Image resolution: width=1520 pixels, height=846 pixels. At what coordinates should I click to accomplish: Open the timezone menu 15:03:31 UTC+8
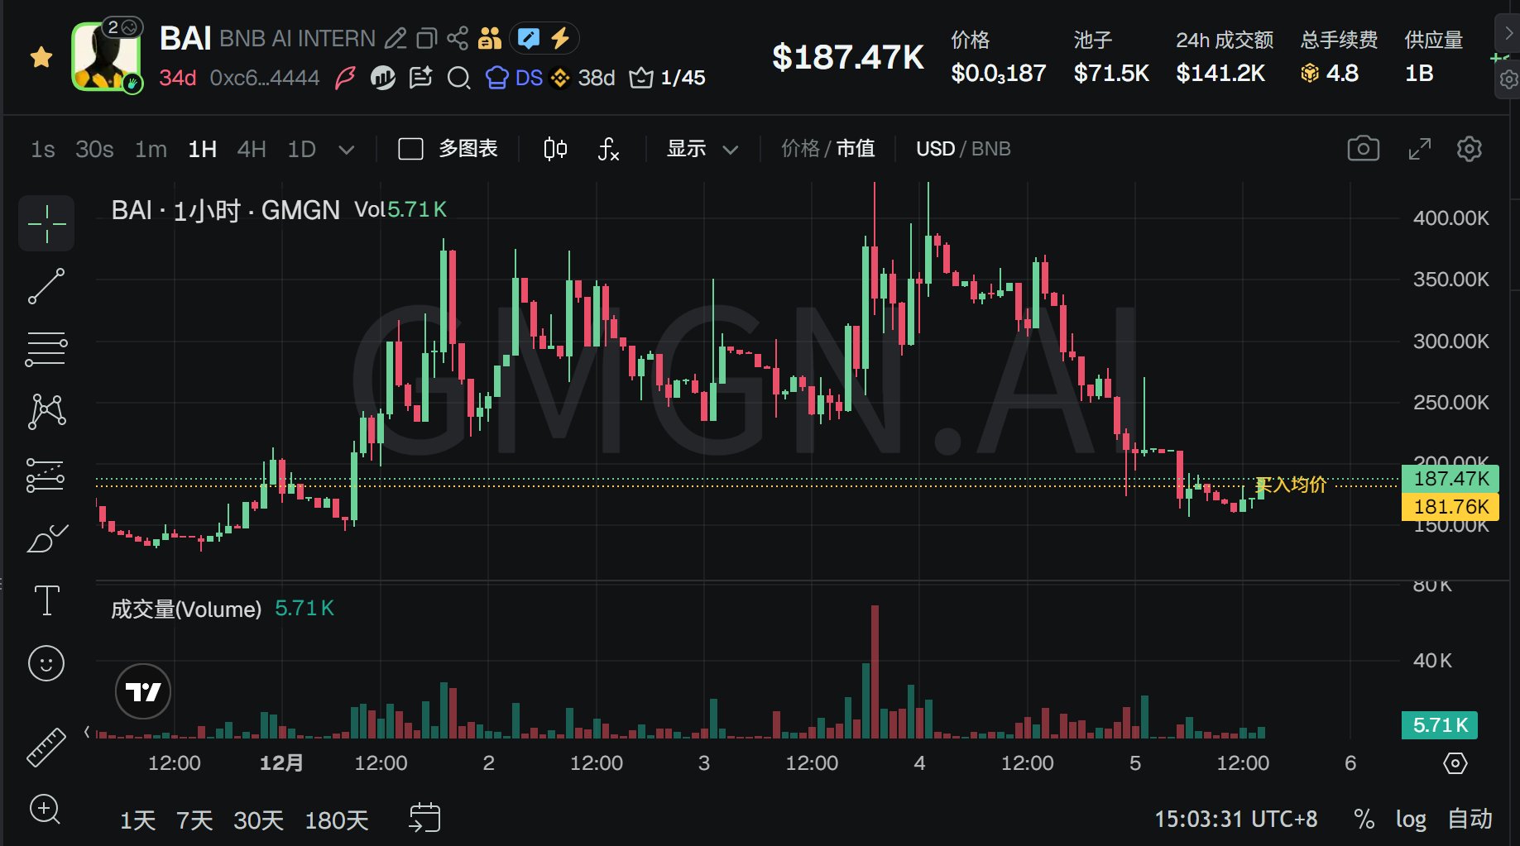click(x=1236, y=820)
